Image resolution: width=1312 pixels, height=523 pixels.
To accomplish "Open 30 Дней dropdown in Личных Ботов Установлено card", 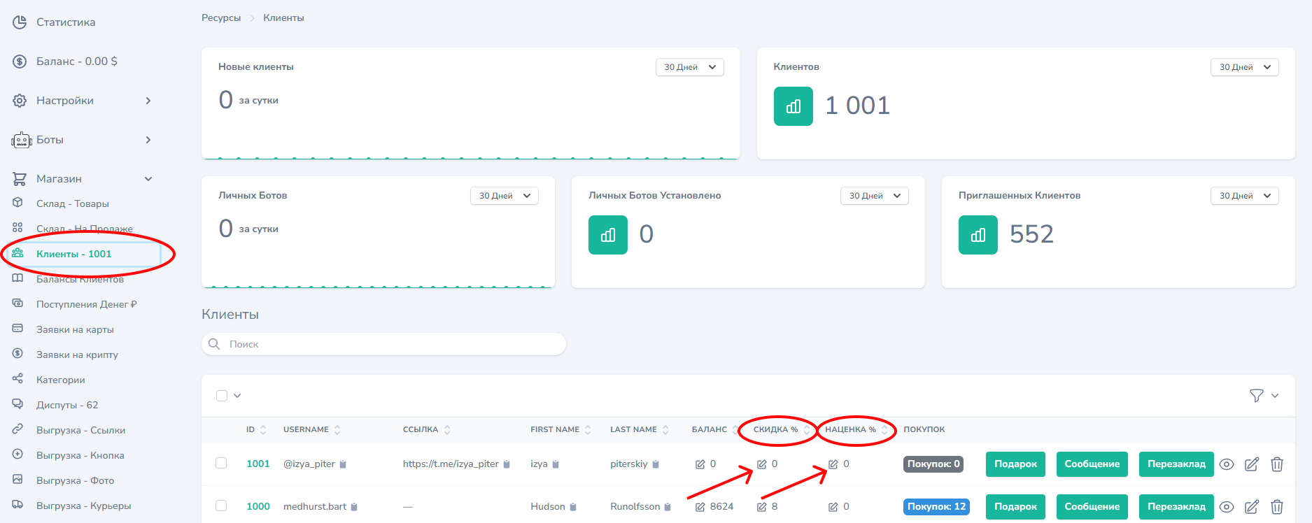I will (875, 196).
